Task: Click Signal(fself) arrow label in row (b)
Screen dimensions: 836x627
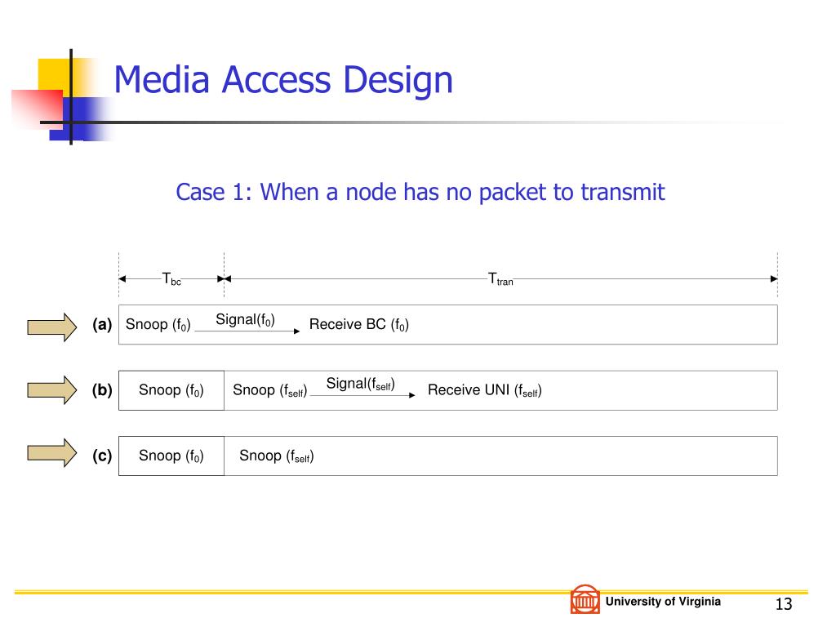Action: point(360,384)
